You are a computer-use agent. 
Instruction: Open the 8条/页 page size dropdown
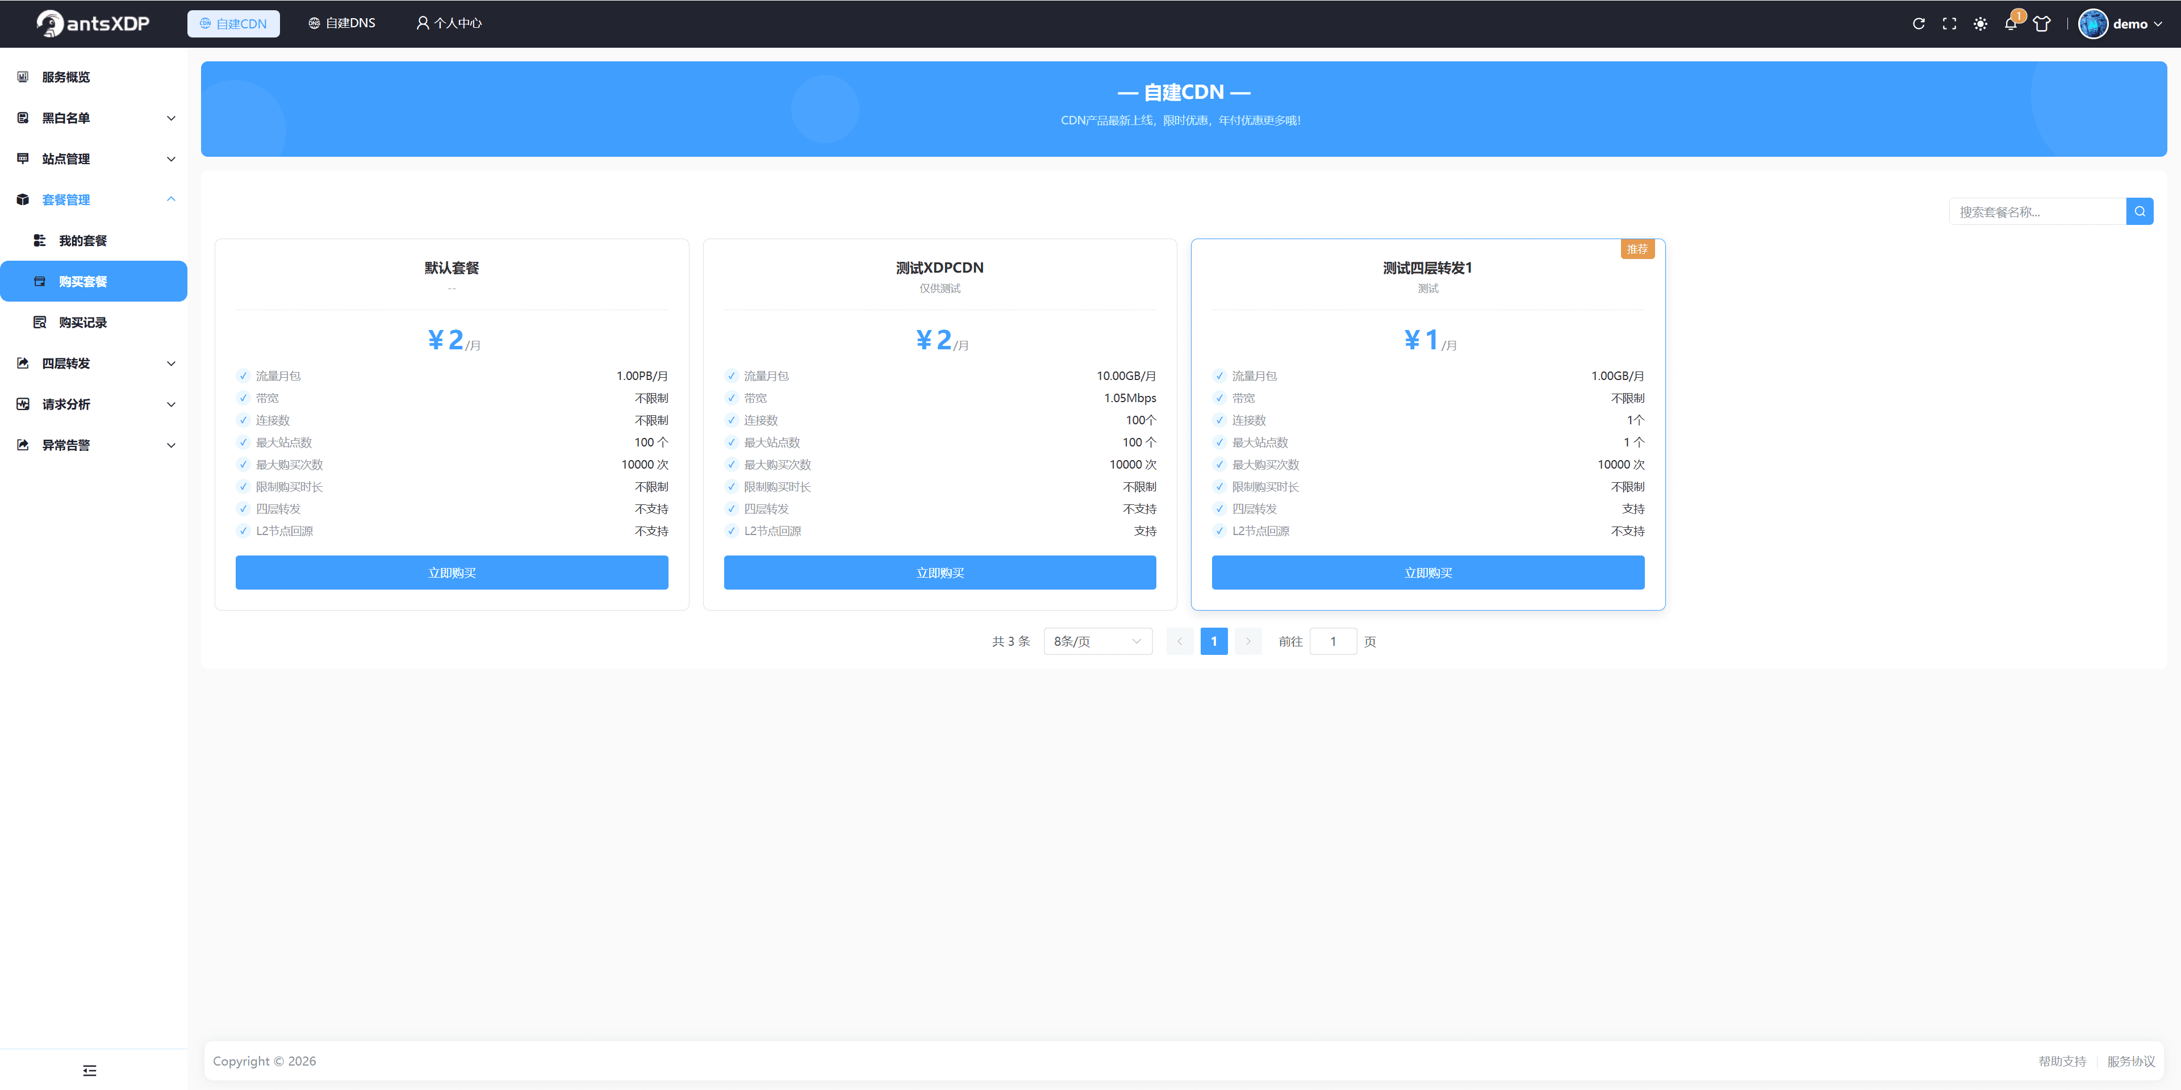[x=1097, y=642]
